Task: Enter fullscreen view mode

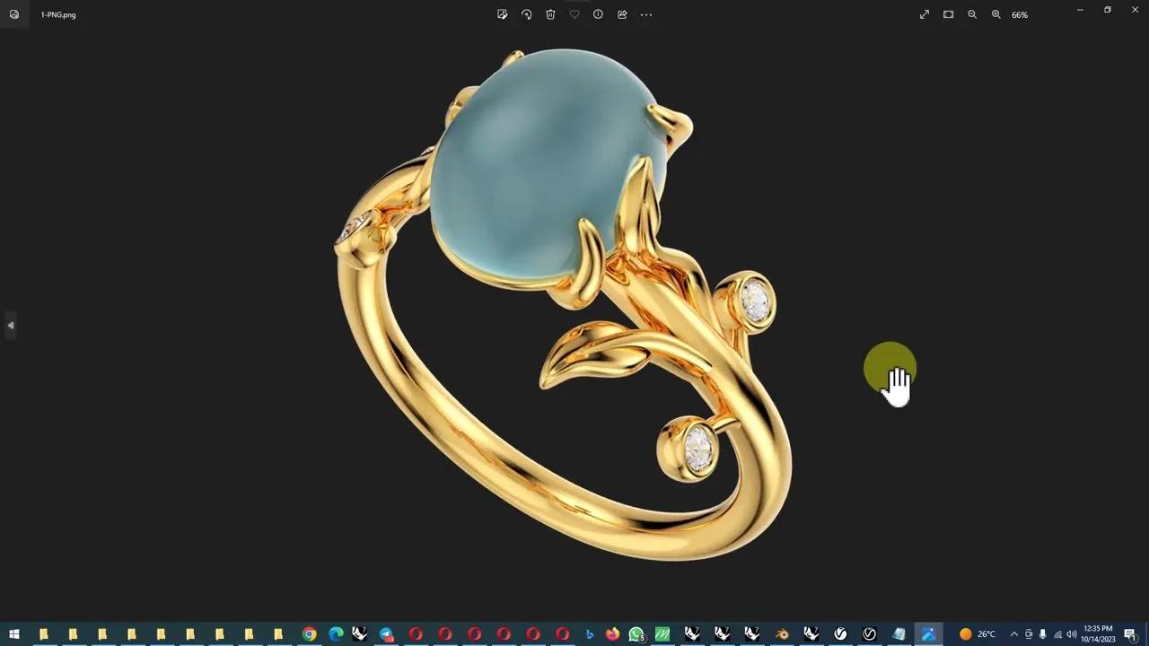Action: pos(925,14)
